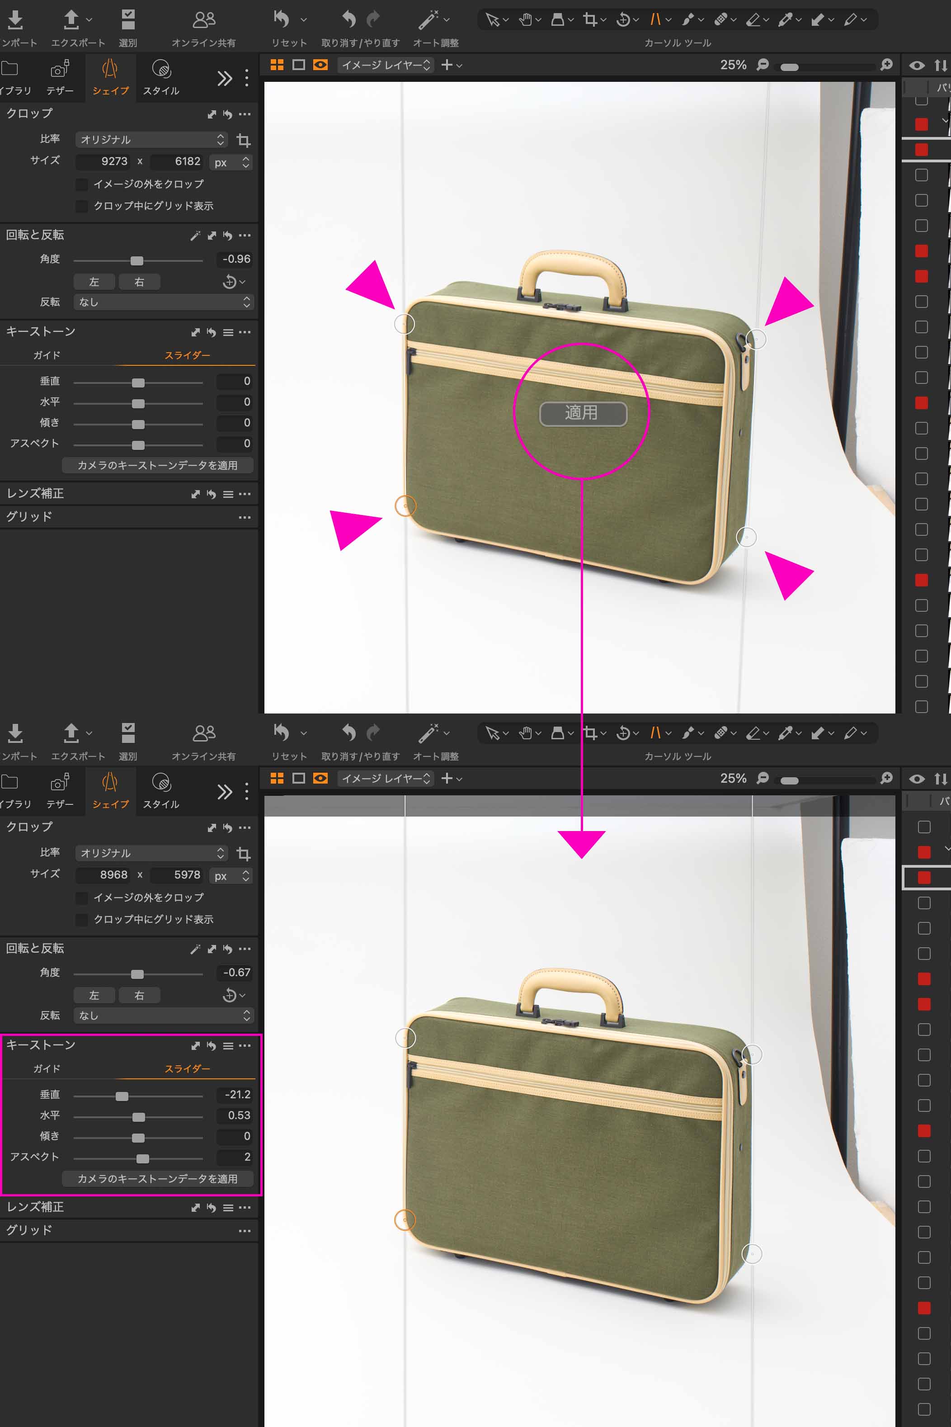Open the スタイル tool tab in the upper panel
This screenshot has width=951, height=1427.
[161, 78]
